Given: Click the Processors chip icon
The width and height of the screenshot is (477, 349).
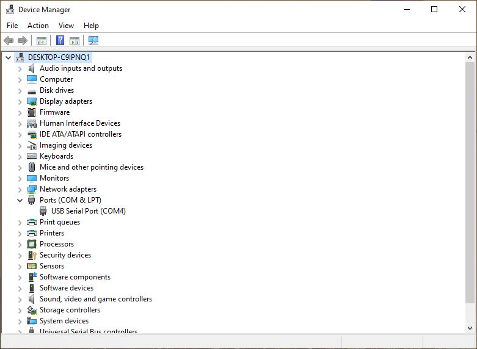Looking at the screenshot, I should pos(32,244).
